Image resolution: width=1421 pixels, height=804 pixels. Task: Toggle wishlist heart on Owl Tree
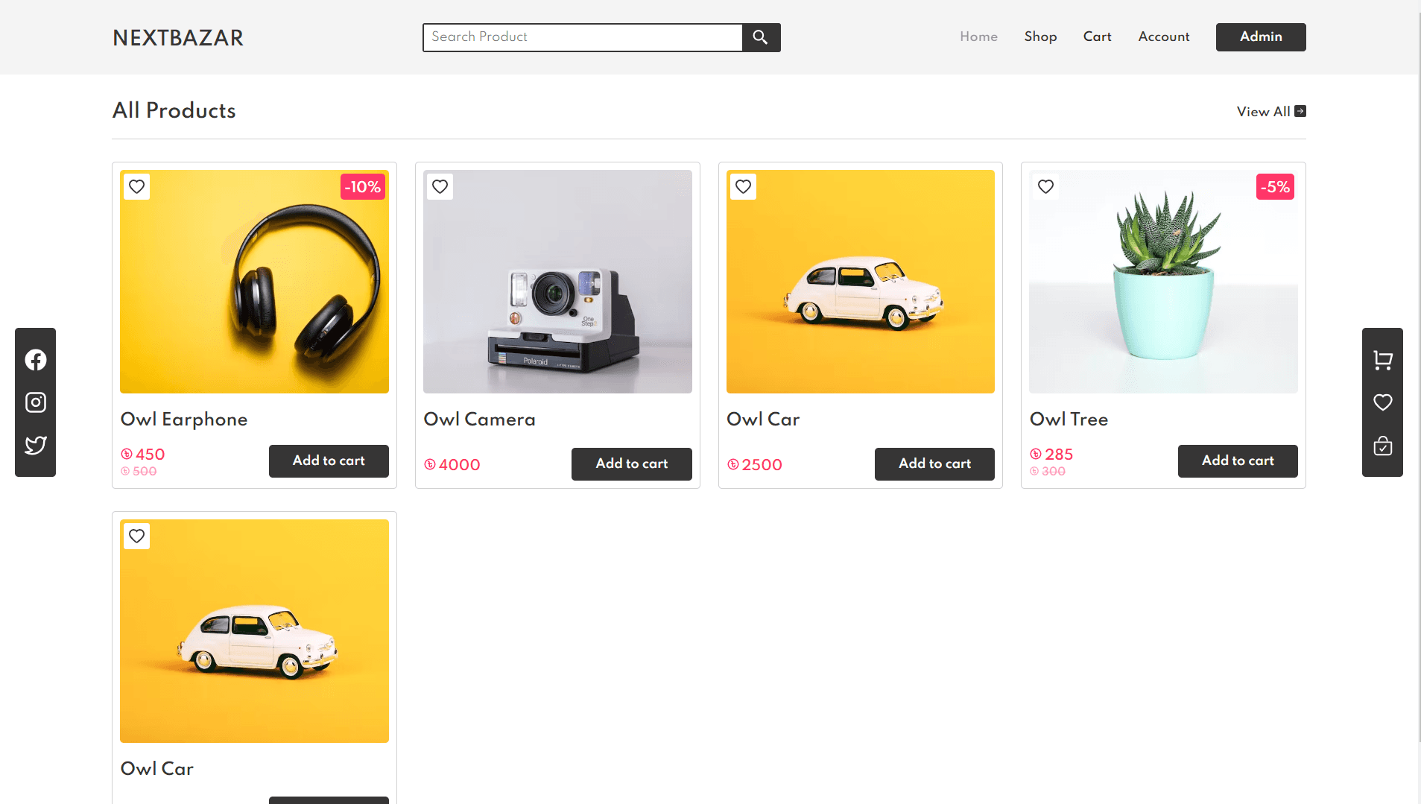point(1045,186)
